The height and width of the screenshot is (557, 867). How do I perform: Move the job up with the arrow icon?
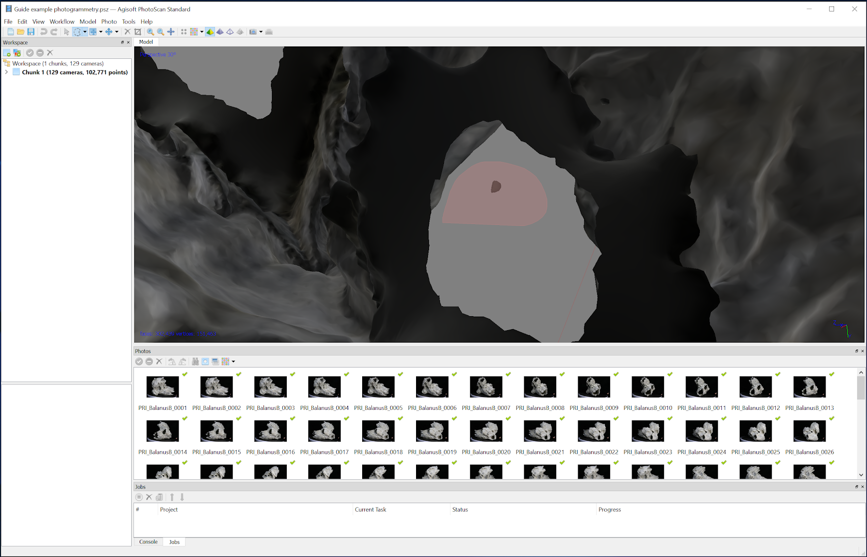[172, 497]
